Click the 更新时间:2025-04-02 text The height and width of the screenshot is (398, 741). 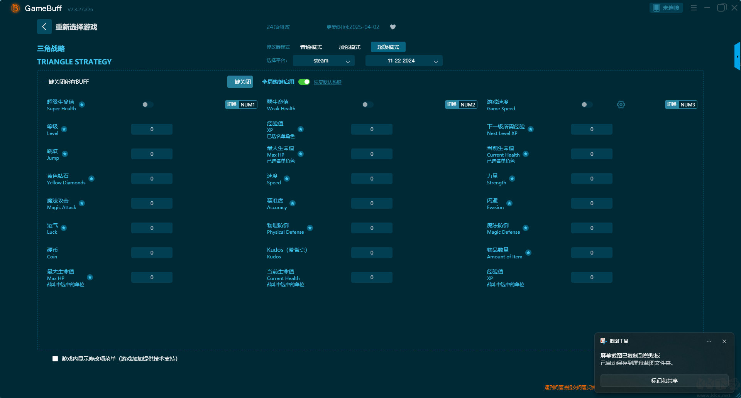[353, 27]
